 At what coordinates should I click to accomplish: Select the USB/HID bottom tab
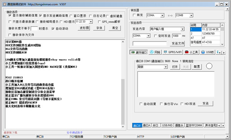point(167,125)
